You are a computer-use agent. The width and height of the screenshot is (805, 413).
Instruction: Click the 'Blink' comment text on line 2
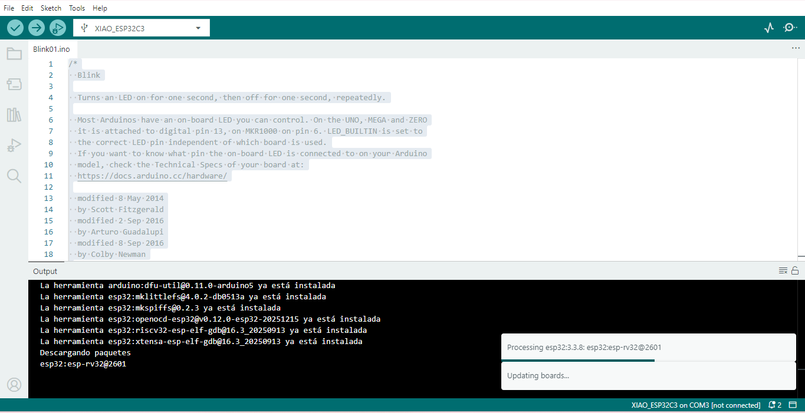[88, 75]
